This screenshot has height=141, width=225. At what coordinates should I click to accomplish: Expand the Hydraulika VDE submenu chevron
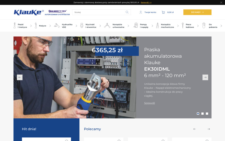click(76, 26)
